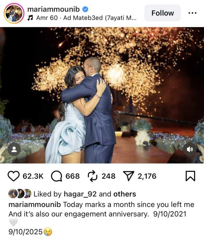Tap the fireworks couple photo

pos(102,95)
